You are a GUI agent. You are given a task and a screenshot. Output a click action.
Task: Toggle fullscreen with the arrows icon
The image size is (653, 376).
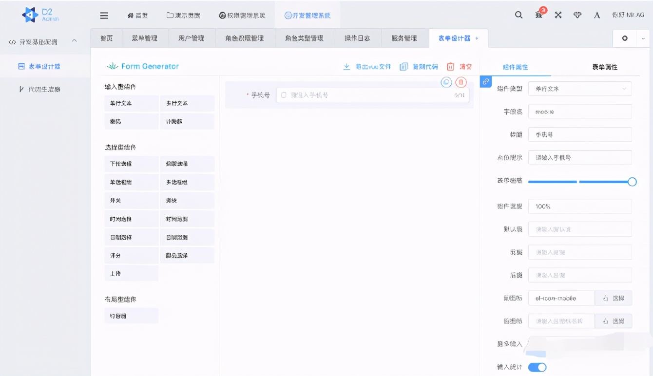[557, 15]
